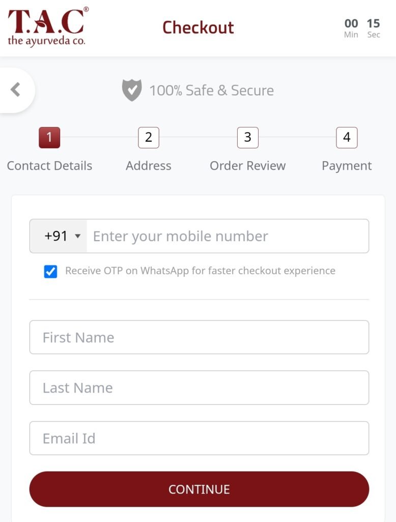Image resolution: width=396 pixels, height=522 pixels.
Task: Select step 4 number badge
Action: tap(347, 137)
